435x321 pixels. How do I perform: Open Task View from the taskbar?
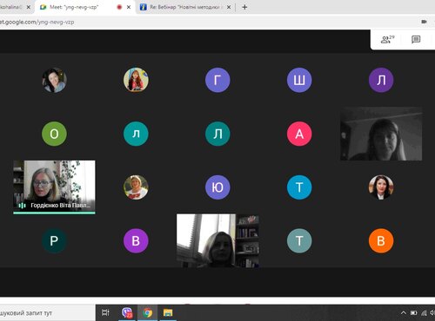pyautogui.click(x=105, y=312)
